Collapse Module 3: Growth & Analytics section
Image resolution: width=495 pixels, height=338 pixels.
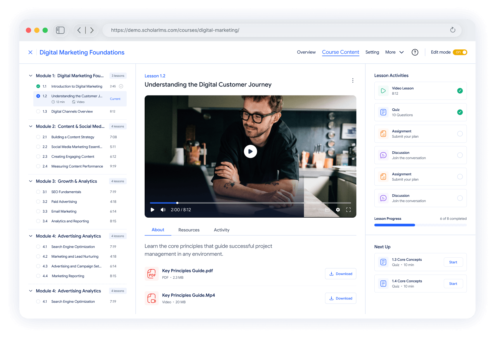pyautogui.click(x=31, y=181)
